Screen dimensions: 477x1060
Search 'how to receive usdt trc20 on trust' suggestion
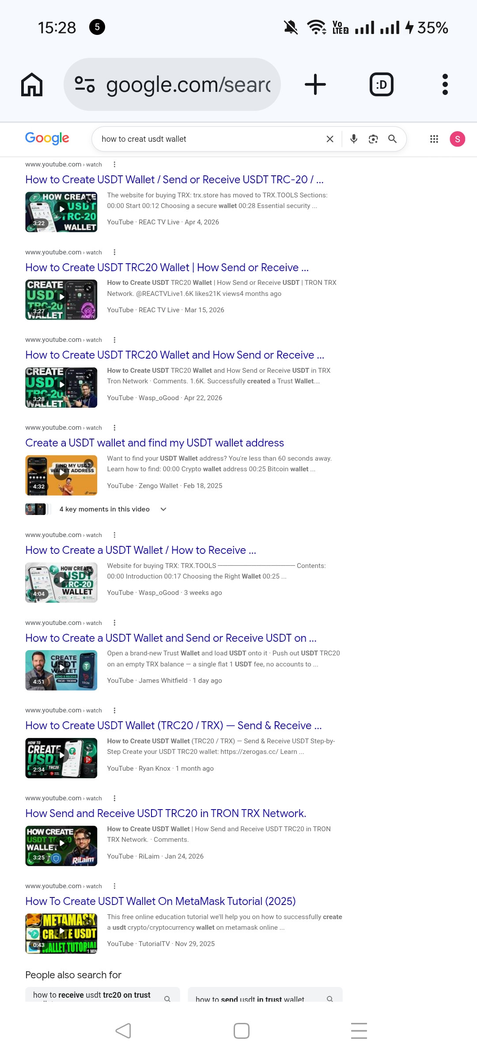[102, 995]
